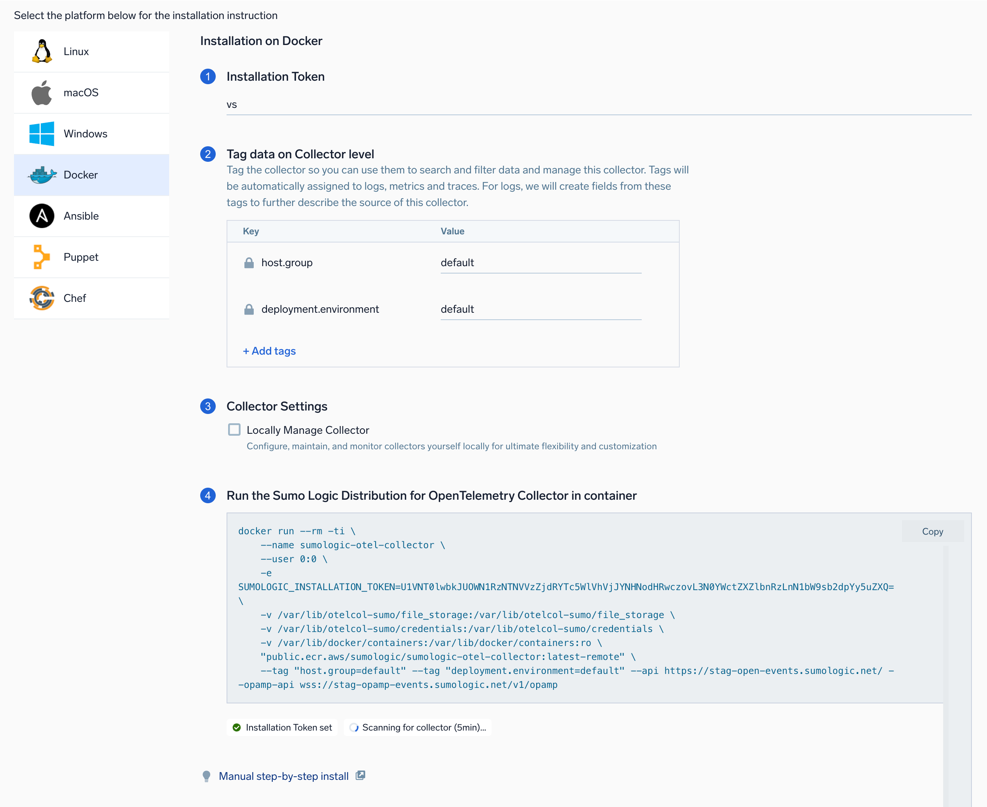This screenshot has width=987, height=807.
Task: Copy the docker run command
Action: pyautogui.click(x=932, y=531)
